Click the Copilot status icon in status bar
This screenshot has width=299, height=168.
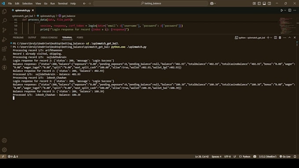click(x=255, y=157)
